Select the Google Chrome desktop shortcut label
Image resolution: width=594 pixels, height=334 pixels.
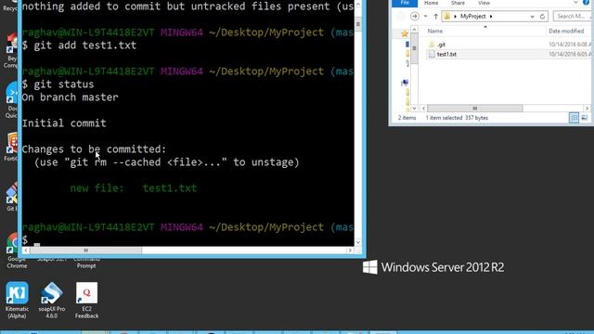(17, 262)
